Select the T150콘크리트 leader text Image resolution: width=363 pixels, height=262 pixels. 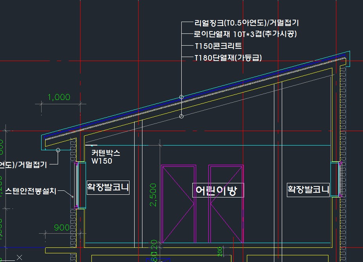218,46
